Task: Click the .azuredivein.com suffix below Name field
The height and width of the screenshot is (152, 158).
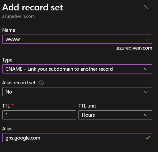Action: click(133, 48)
